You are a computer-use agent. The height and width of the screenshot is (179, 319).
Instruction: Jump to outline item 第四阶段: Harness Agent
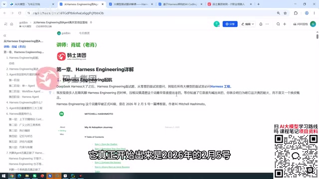(24, 97)
